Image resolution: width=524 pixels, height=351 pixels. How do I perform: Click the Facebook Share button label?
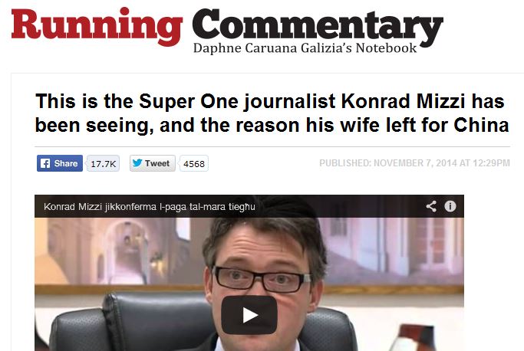pos(66,163)
